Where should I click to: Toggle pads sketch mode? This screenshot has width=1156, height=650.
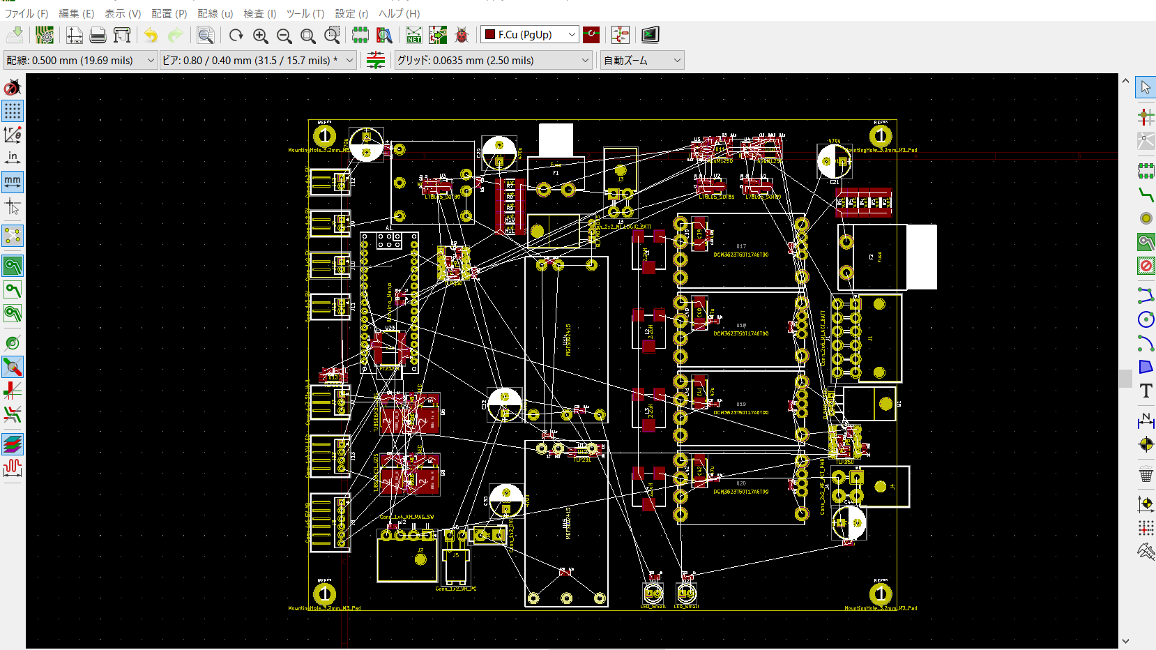click(13, 342)
